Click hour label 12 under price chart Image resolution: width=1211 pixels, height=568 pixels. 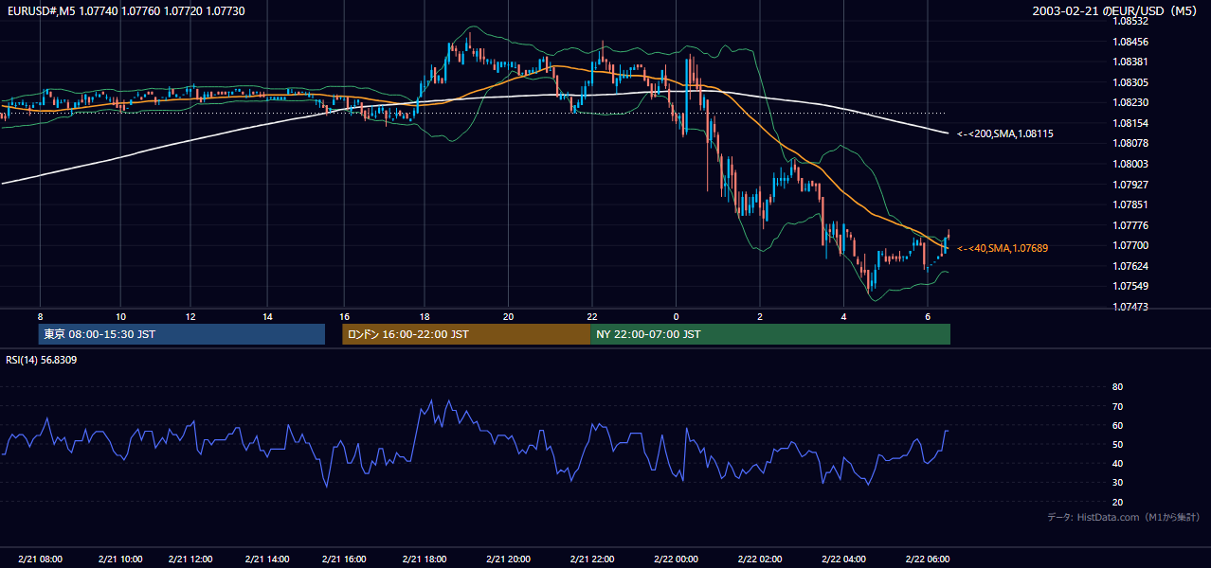click(190, 315)
